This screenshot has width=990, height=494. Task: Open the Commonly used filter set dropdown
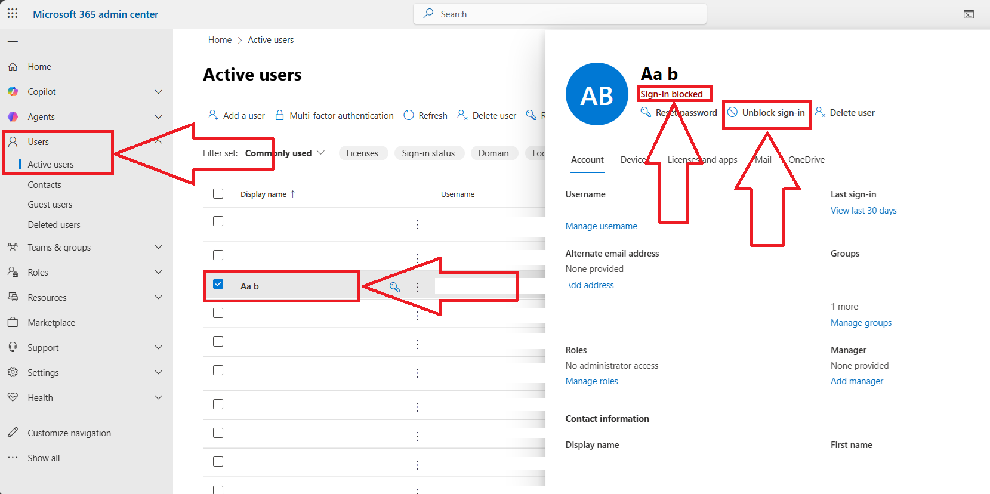pyautogui.click(x=285, y=153)
